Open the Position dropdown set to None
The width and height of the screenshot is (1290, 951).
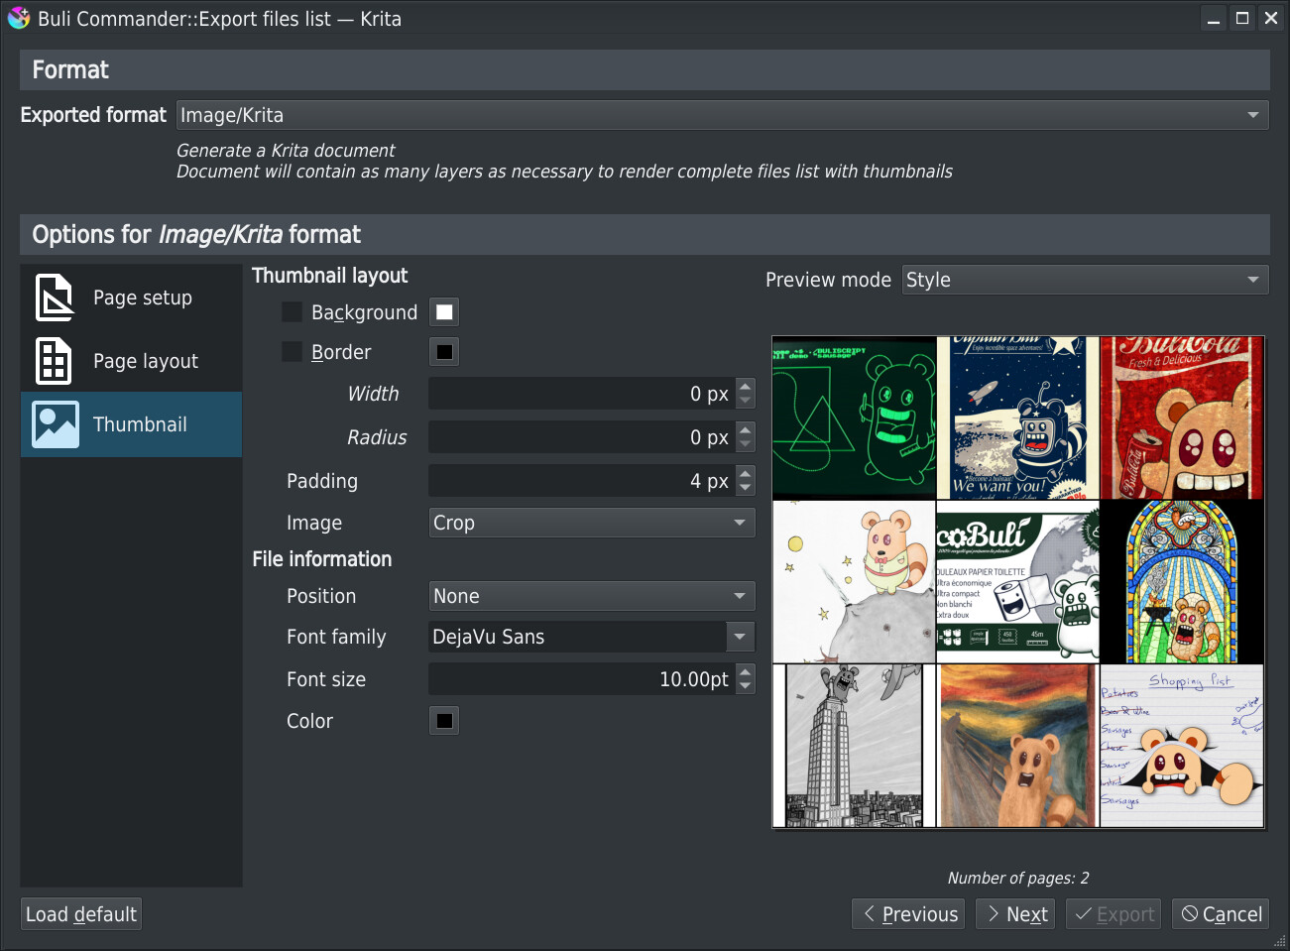[591, 596]
